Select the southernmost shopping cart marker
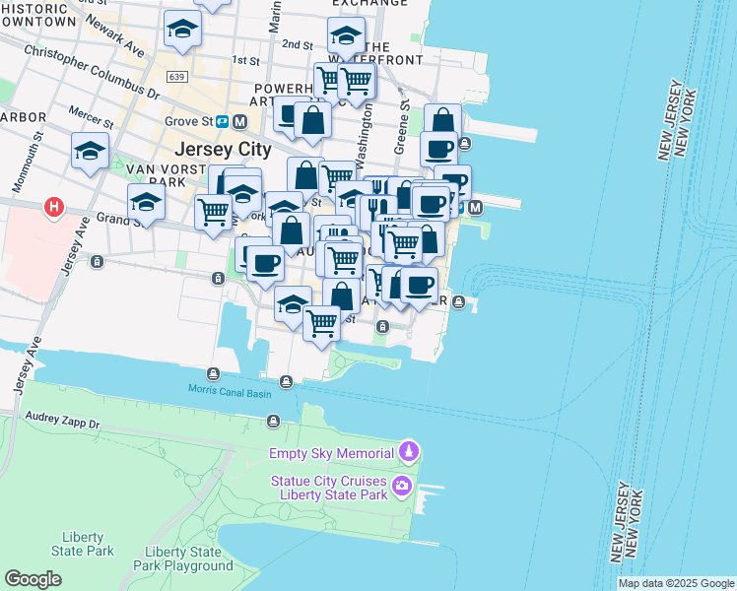This screenshot has width=737, height=591. coord(322,325)
